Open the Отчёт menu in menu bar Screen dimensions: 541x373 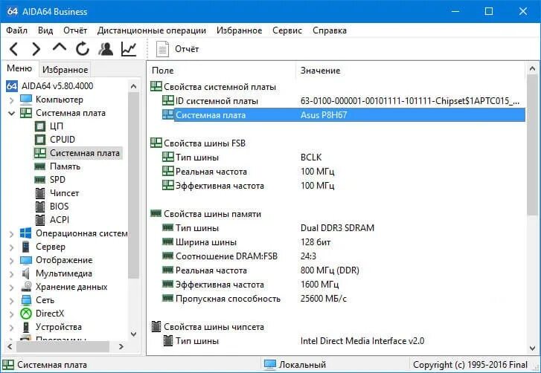75,30
